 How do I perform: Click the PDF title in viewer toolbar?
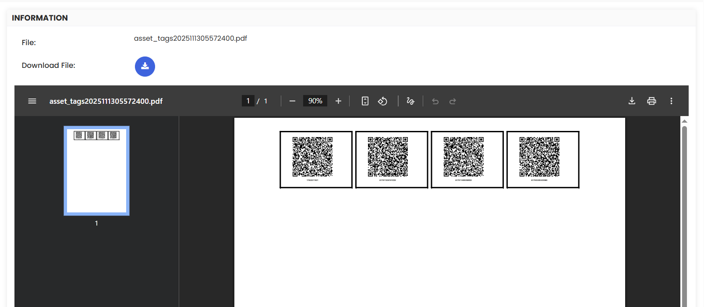point(106,101)
